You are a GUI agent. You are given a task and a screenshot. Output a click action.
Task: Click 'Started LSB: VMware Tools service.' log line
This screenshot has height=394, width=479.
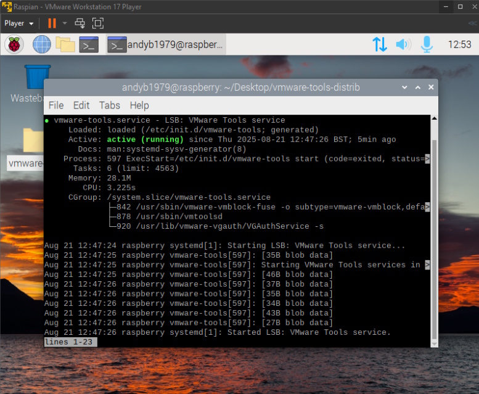pyautogui.click(x=309, y=332)
